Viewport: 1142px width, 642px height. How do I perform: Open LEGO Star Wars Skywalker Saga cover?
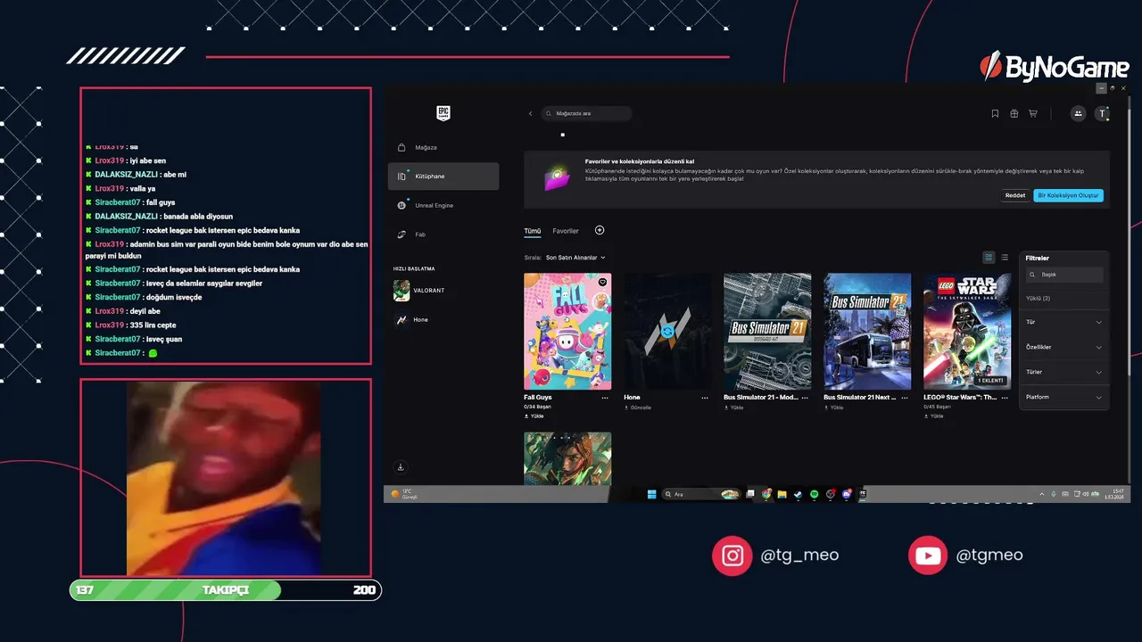[x=967, y=331]
